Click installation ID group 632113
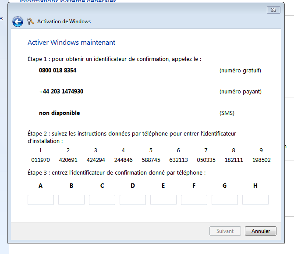Viewport: 294px width, 254px height. click(178, 160)
